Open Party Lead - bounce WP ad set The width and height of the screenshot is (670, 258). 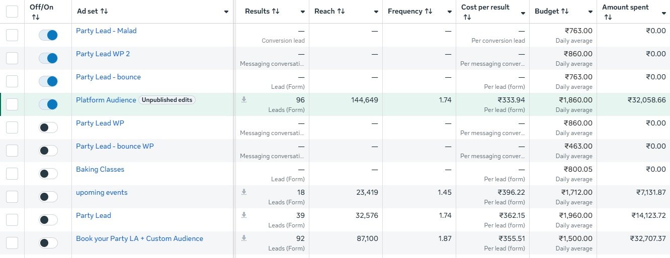[115, 146]
